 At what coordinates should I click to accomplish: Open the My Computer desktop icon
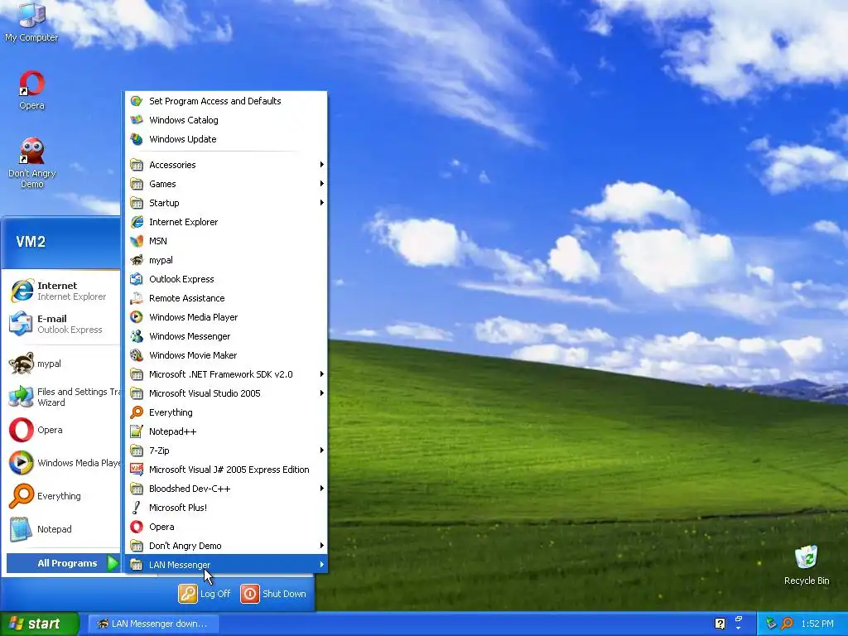click(x=31, y=22)
